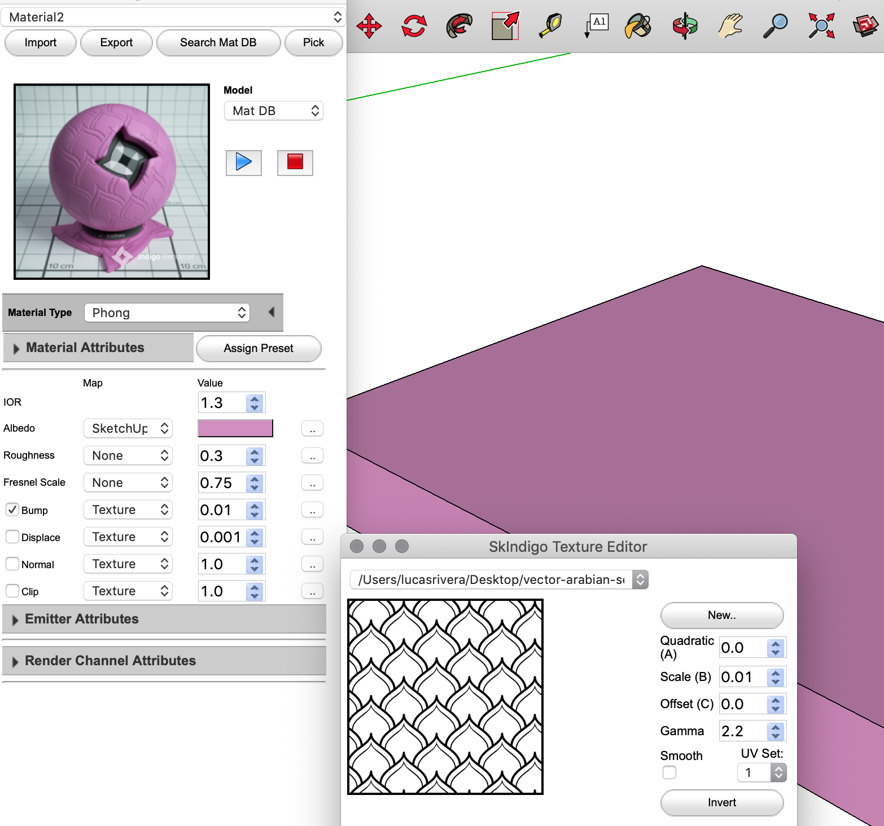Stop preview render with red stop button
The height and width of the screenshot is (826, 884).
pyautogui.click(x=295, y=162)
